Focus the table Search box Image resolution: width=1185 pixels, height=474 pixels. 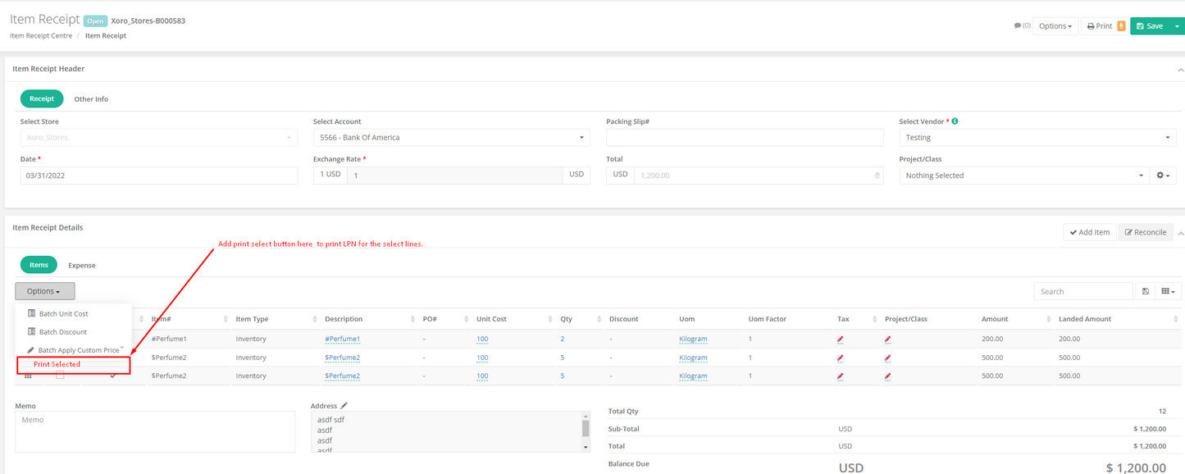(x=1083, y=291)
